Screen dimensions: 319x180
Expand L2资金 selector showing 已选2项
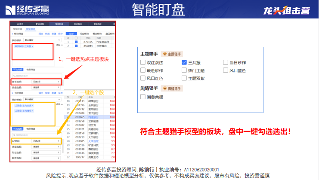[x=46, y=141]
